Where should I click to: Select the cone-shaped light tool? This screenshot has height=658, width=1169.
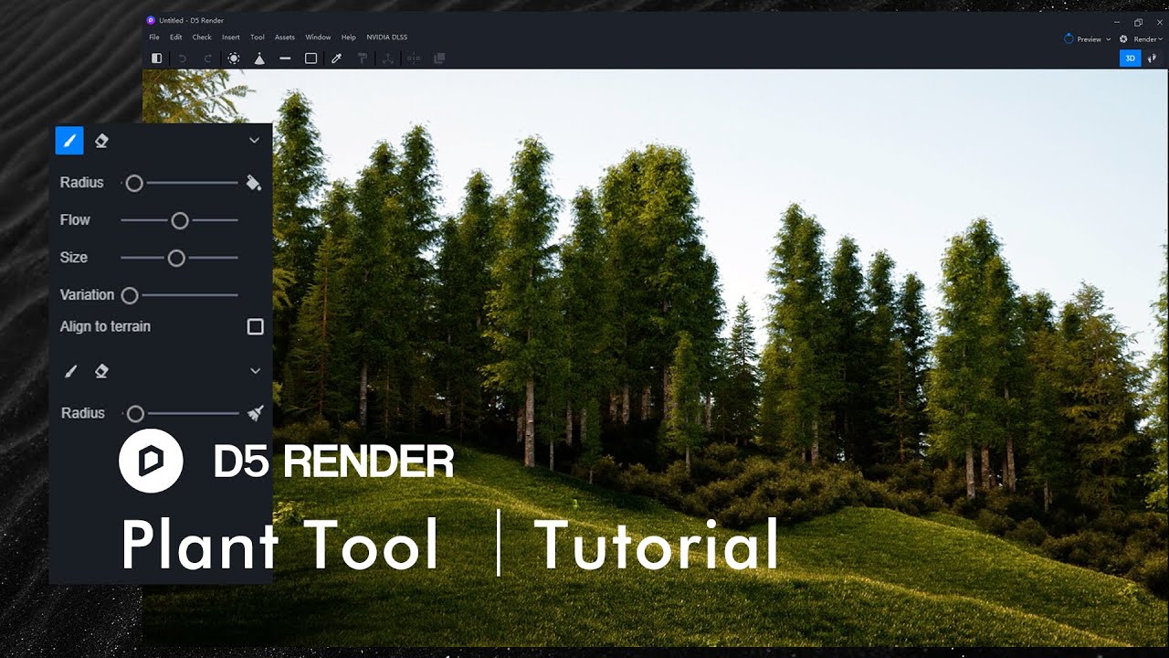259,58
